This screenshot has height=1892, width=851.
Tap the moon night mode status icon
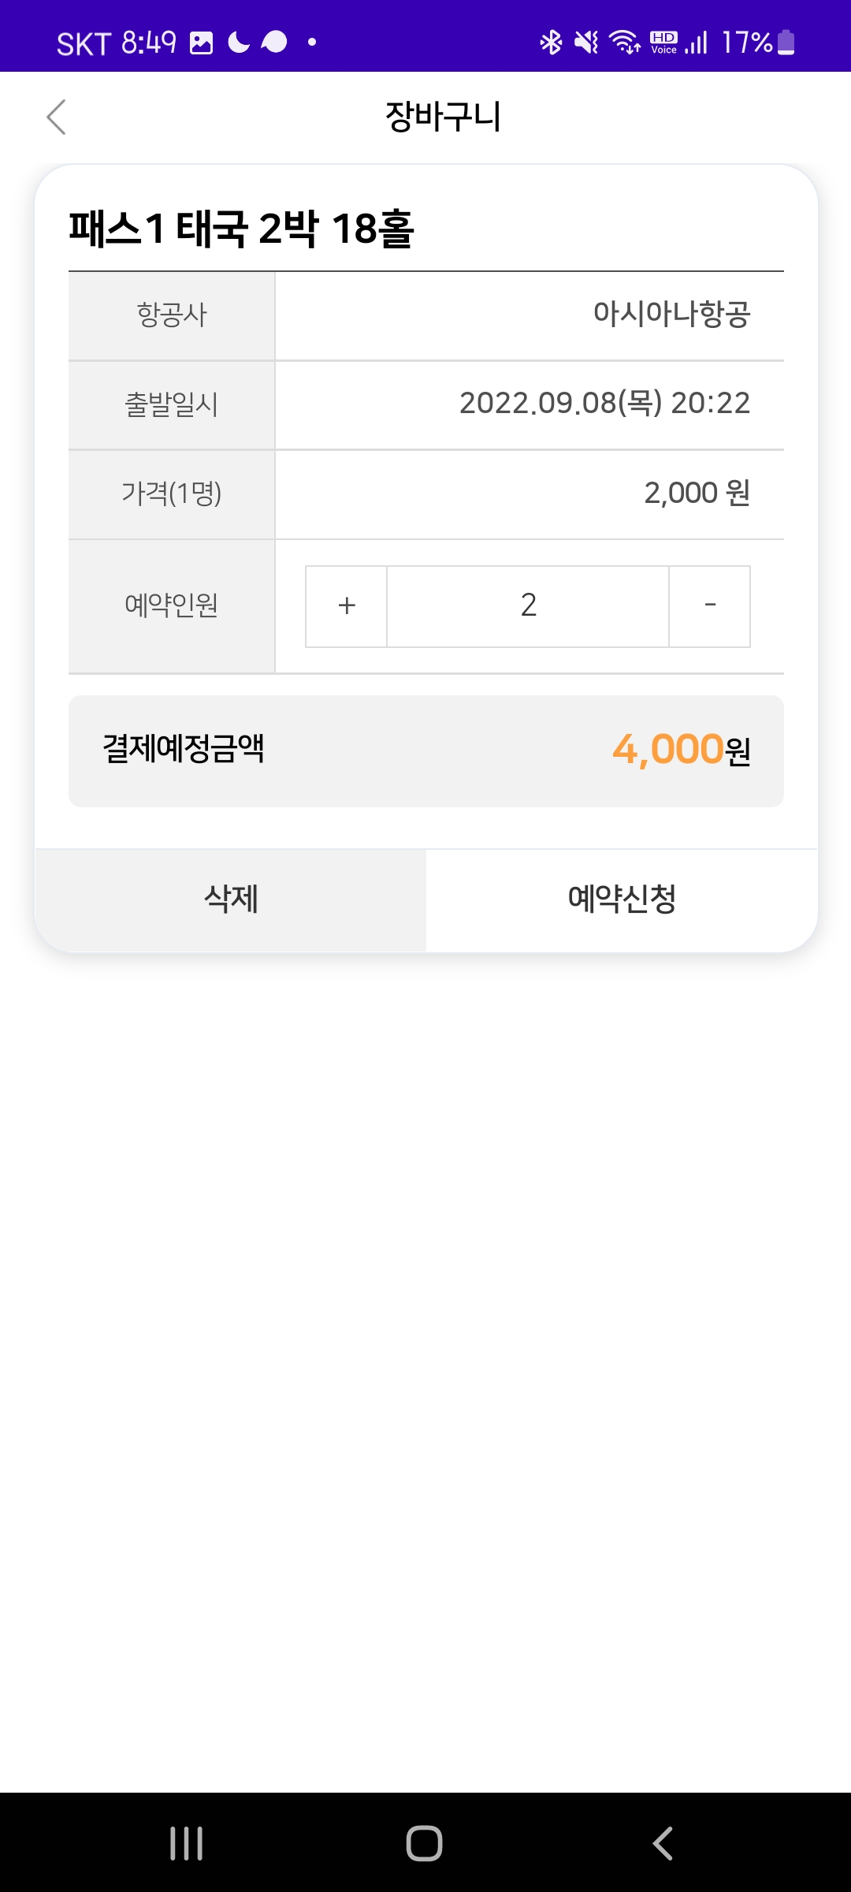click(x=238, y=42)
